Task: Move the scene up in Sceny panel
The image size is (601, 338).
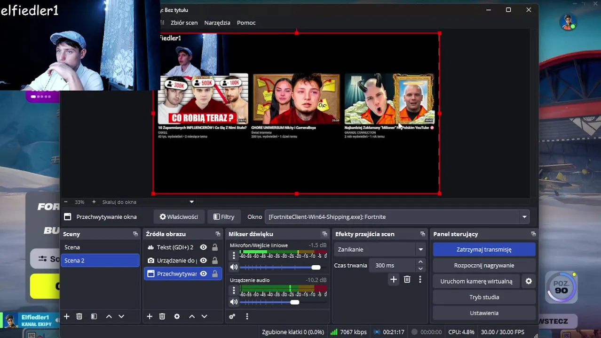Action: [x=109, y=316]
